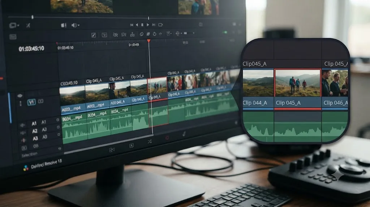Select the A2 audio track label
Image resolution: width=370 pixels, height=207 pixels.
tap(35, 131)
